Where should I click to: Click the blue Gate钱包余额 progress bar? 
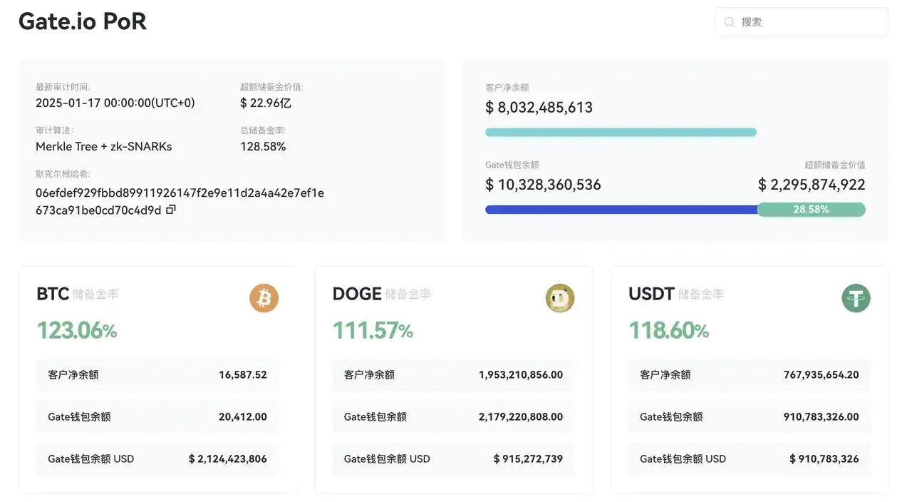point(621,210)
